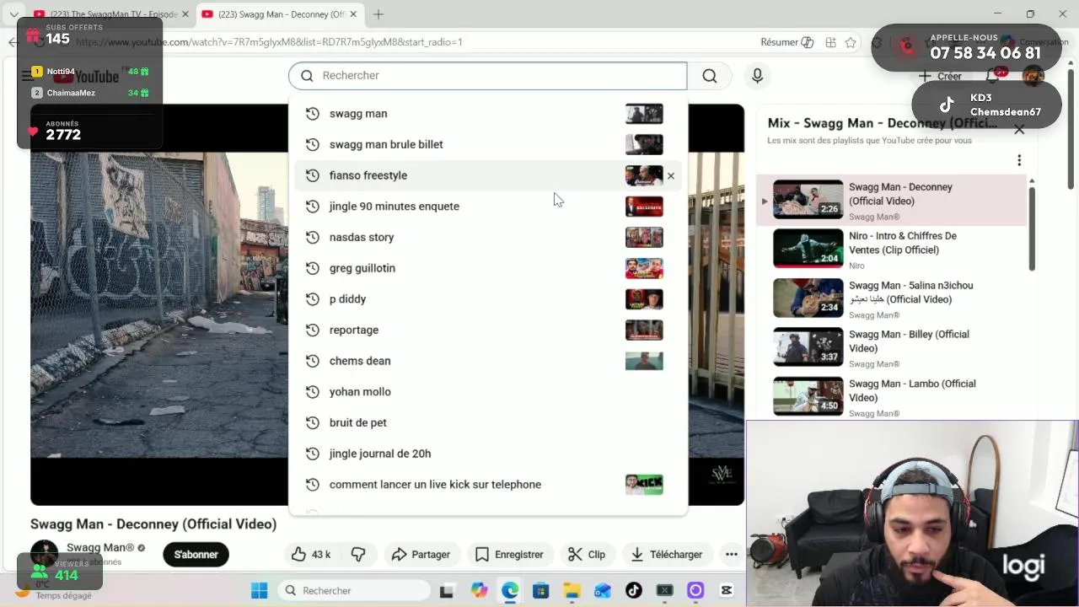Play 'Swagg Man - Billey' playlist item
1079x607 pixels.
(x=891, y=348)
